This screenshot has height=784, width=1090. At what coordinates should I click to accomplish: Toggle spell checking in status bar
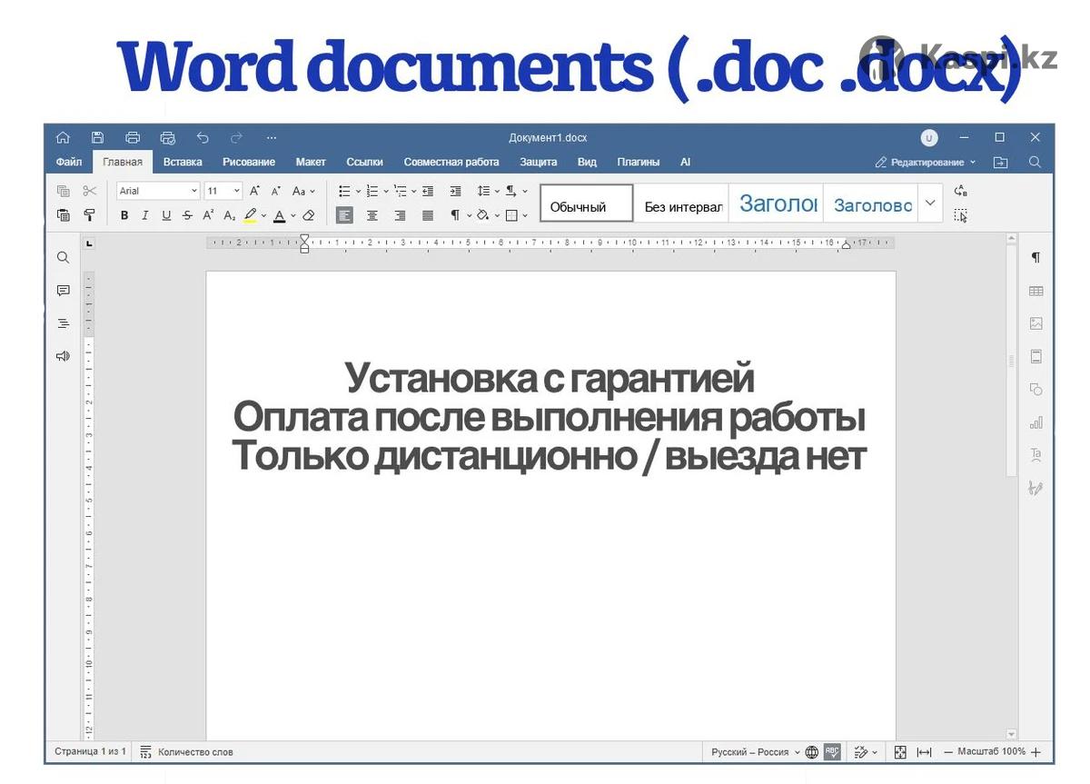(832, 752)
